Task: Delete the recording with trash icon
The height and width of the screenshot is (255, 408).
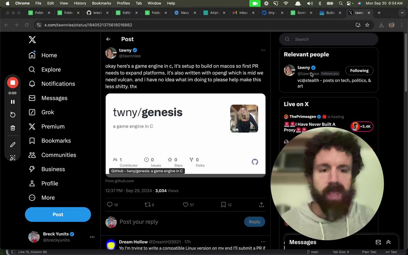Action: [13, 128]
